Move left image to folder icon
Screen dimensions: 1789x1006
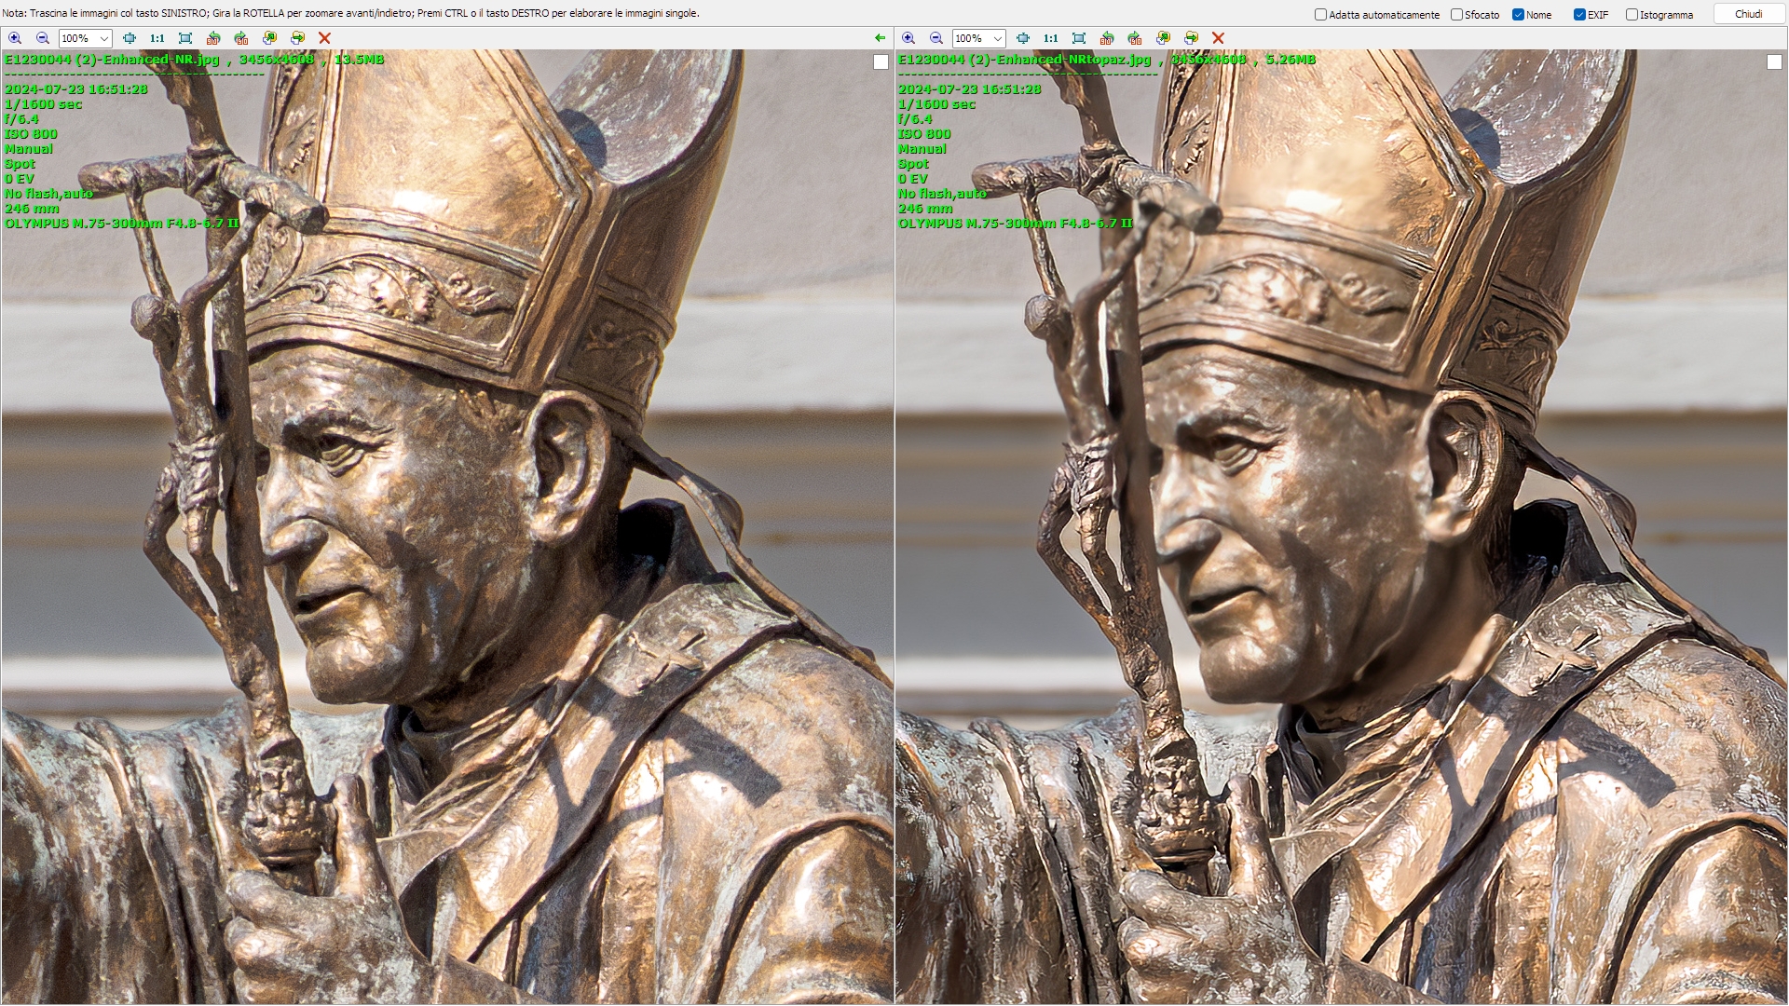click(x=297, y=38)
